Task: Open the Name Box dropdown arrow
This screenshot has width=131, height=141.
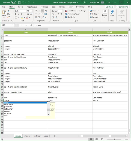Action: (13, 25)
